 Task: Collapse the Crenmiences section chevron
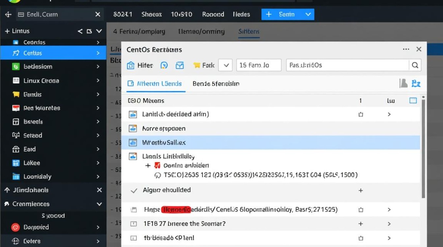pos(99,204)
